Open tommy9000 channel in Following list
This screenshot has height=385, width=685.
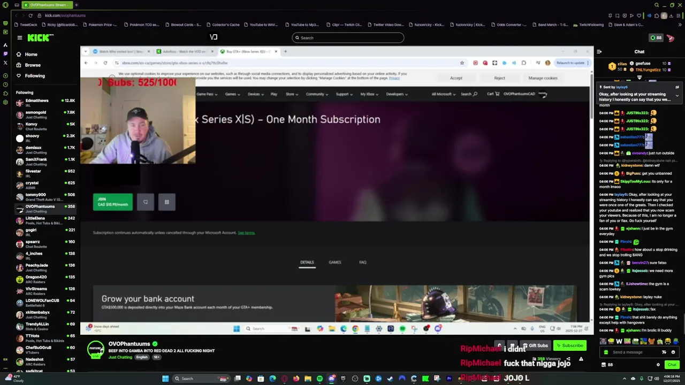click(x=46, y=196)
